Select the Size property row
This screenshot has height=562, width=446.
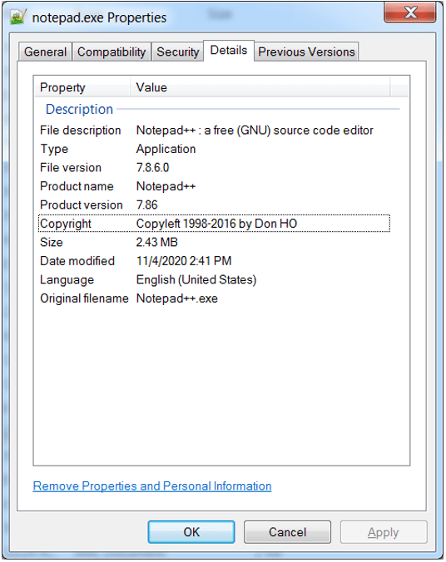214,242
